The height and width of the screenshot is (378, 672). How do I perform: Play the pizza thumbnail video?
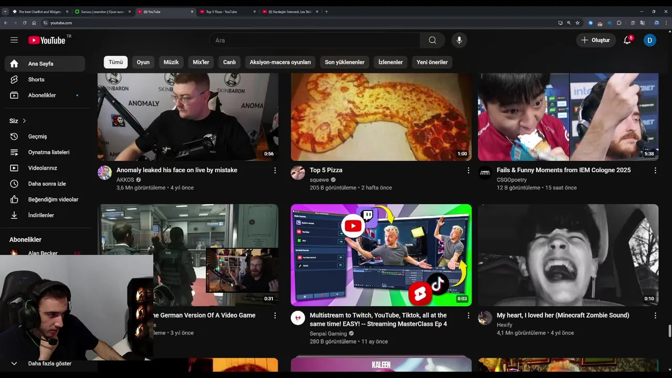(381, 117)
